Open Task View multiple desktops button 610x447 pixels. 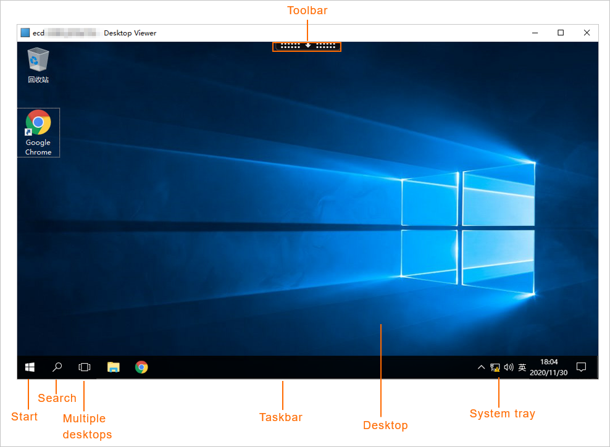tap(85, 367)
